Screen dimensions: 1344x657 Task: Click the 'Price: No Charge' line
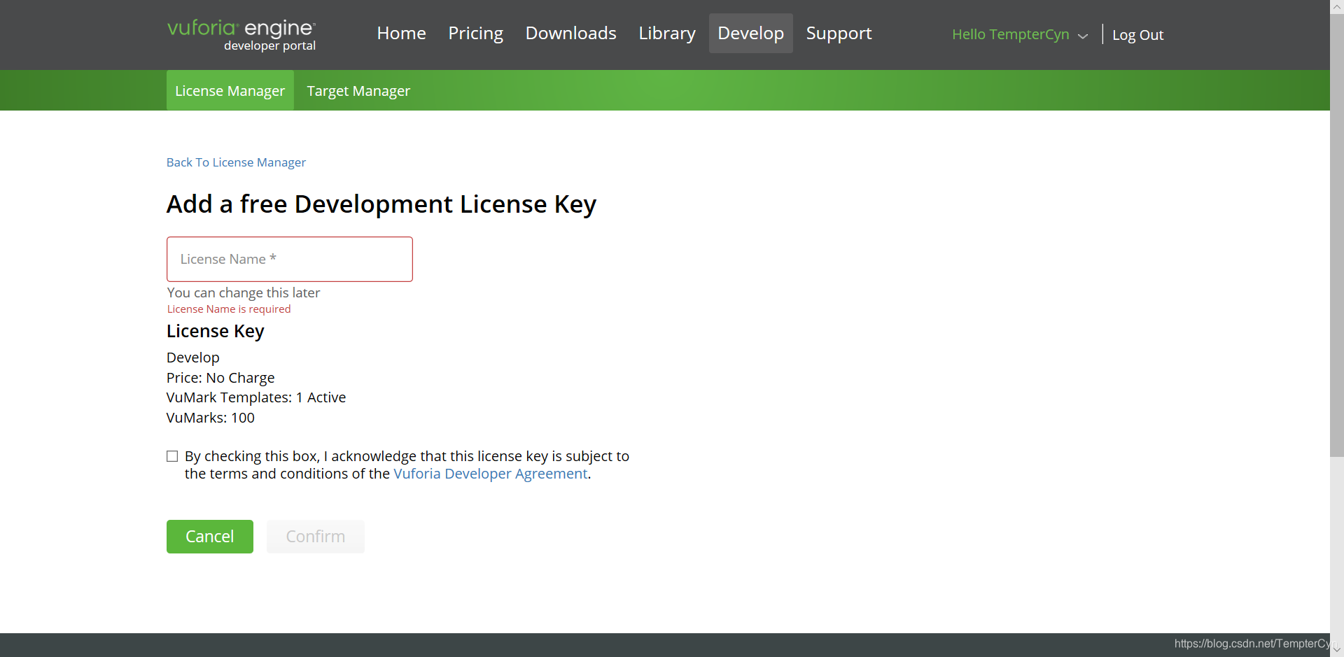click(220, 378)
